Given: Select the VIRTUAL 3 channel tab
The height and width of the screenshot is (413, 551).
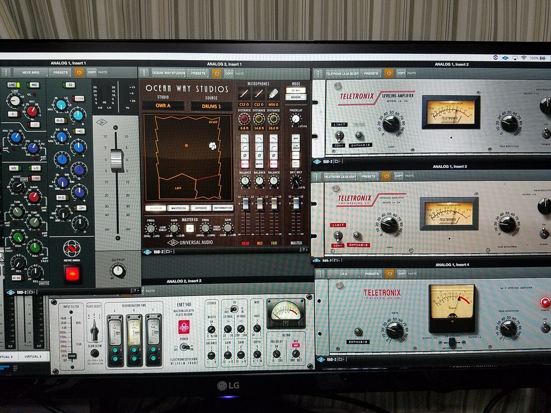Looking at the screenshot, I should pos(33,357).
